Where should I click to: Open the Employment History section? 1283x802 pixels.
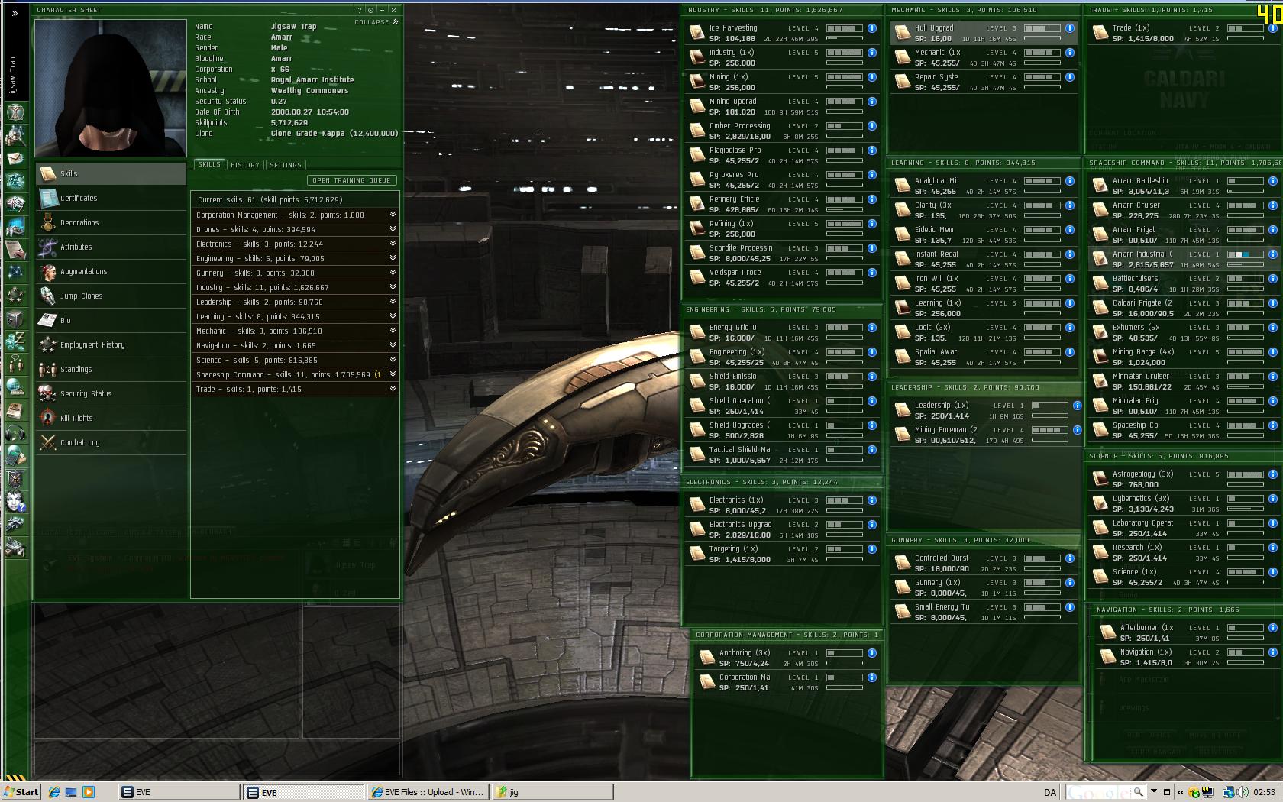(x=111, y=344)
